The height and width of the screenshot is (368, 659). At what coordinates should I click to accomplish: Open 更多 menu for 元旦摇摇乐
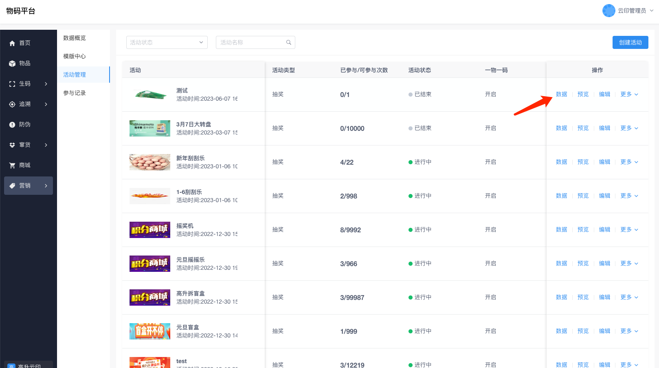pyautogui.click(x=629, y=263)
